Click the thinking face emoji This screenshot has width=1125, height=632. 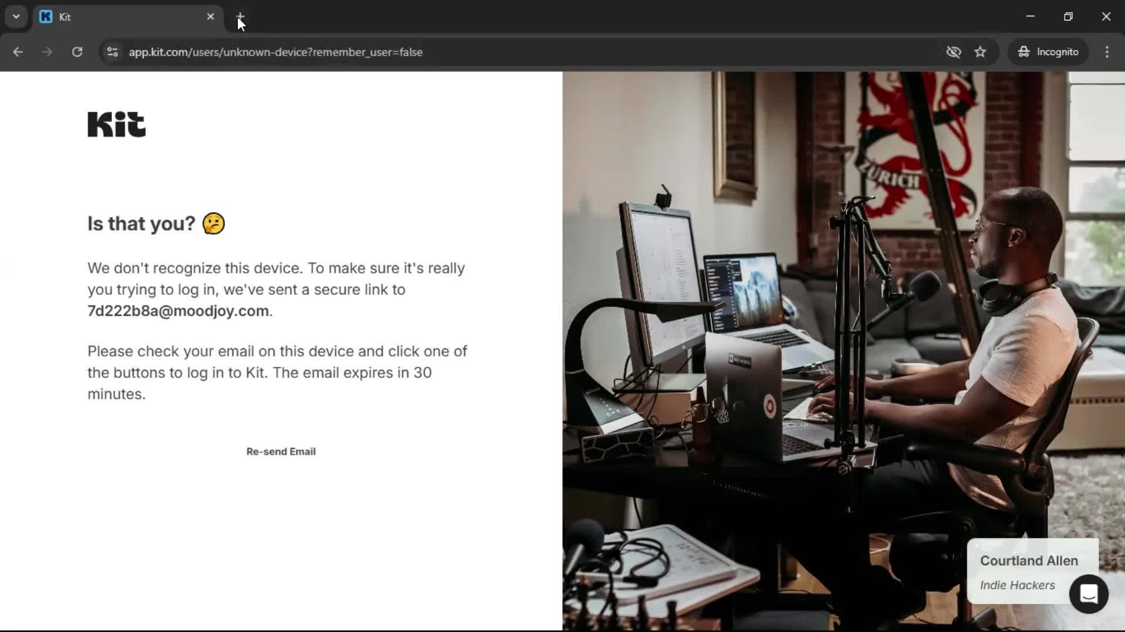coord(213,224)
